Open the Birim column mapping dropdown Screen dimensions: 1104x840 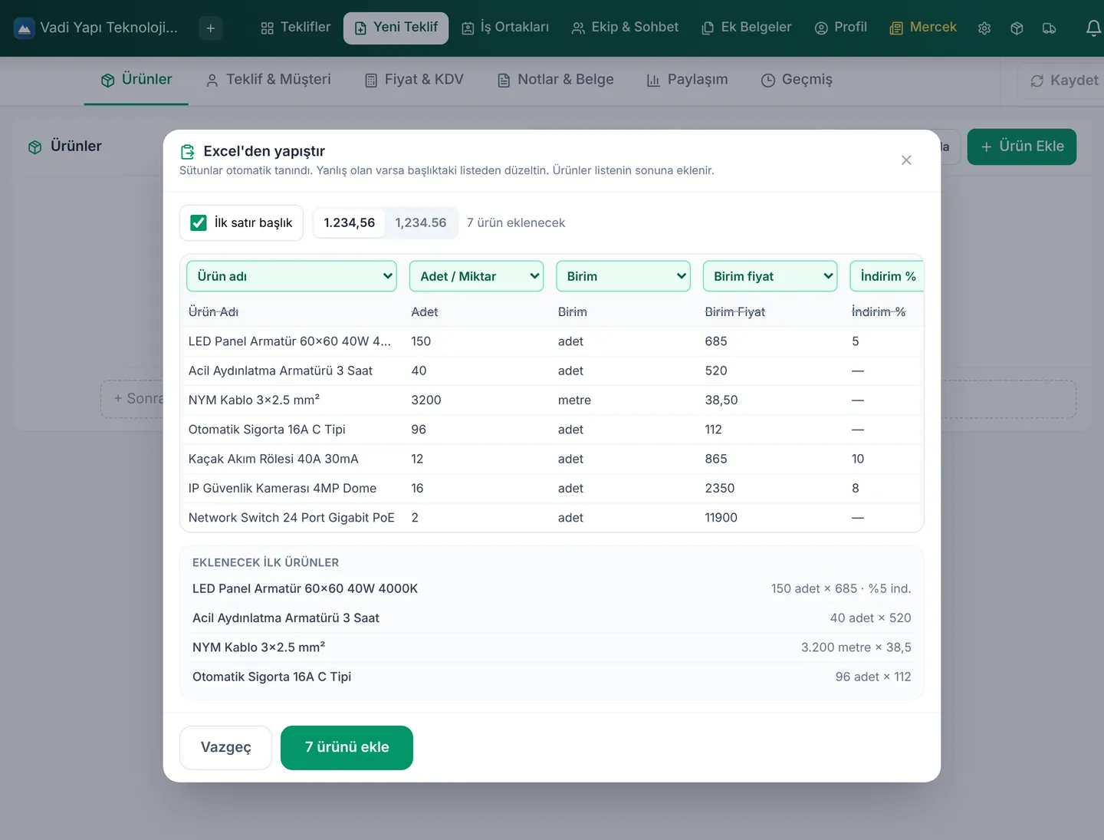[x=623, y=276]
